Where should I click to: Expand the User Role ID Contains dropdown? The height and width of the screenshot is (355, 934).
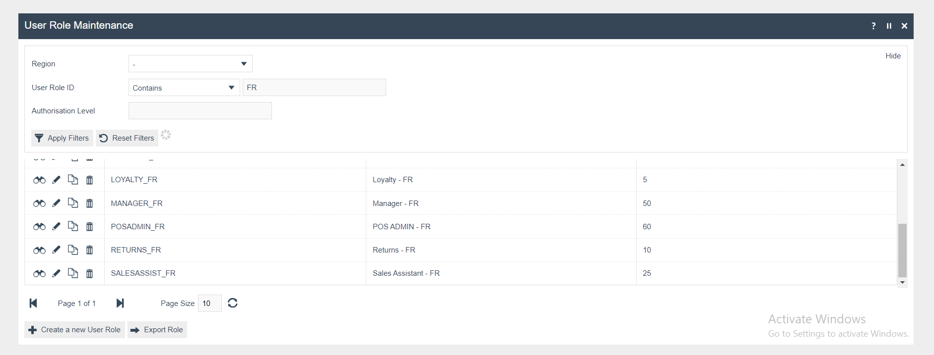(184, 88)
